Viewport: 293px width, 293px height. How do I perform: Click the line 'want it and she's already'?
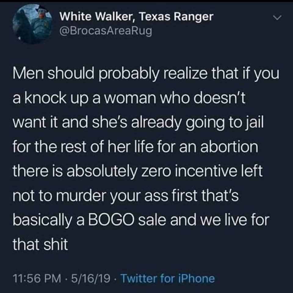[138, 123]
